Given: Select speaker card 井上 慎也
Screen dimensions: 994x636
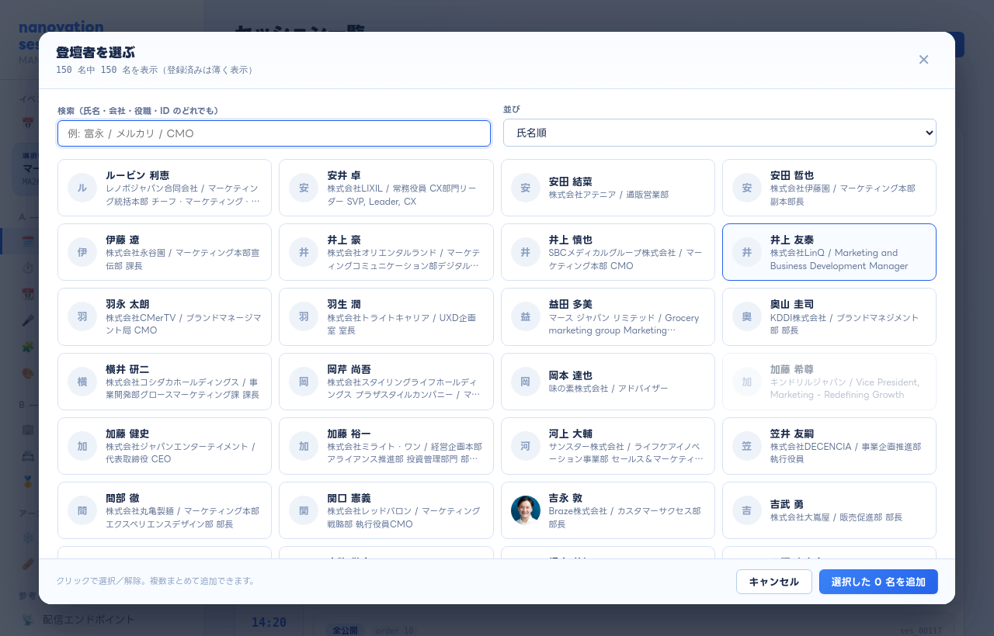Looking at the screenshot, I should (607, 252).
